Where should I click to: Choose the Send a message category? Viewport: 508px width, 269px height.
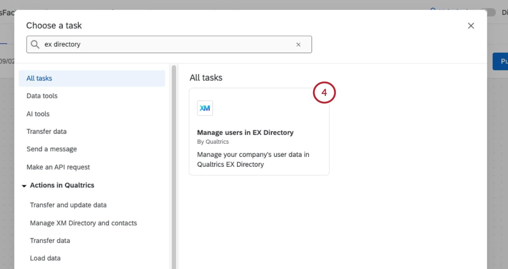[52, 149]
